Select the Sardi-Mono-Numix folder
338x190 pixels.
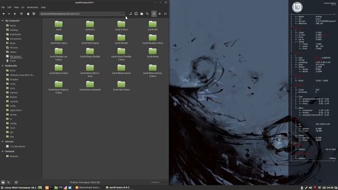121,69
